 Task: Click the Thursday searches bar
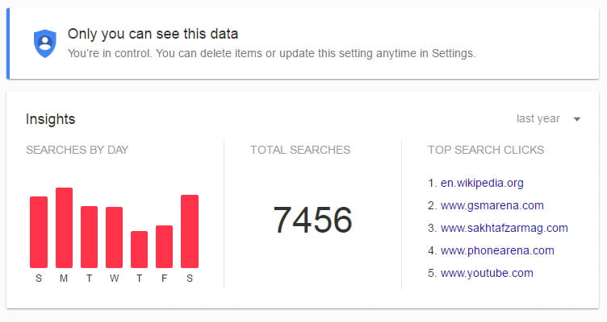[x=139, y=250]
